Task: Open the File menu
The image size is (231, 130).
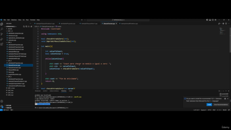Action: point(5,20)
